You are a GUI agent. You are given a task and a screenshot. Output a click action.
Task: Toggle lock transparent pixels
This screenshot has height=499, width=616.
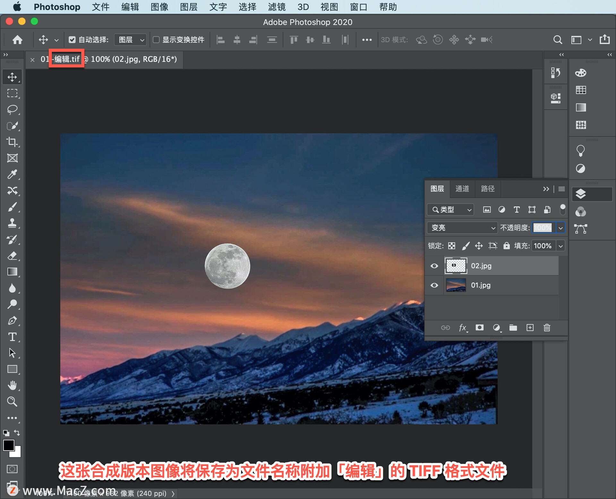point(452,246)
